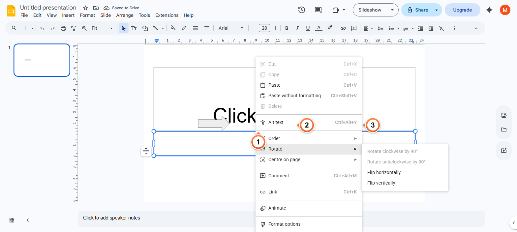Star the Untitled presentation
This screenshot has width=517, height=232.
click(x=85, y=8)
